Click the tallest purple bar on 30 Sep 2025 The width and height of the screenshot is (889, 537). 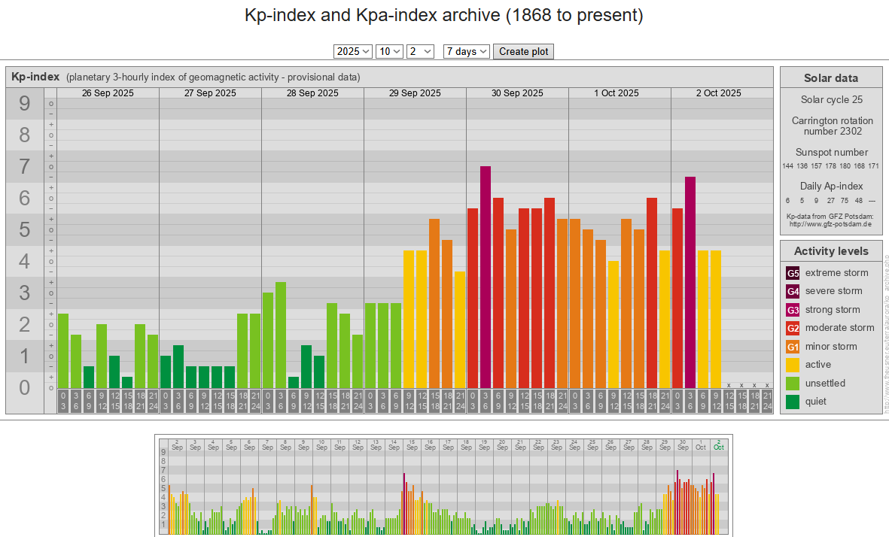point(486,277)
